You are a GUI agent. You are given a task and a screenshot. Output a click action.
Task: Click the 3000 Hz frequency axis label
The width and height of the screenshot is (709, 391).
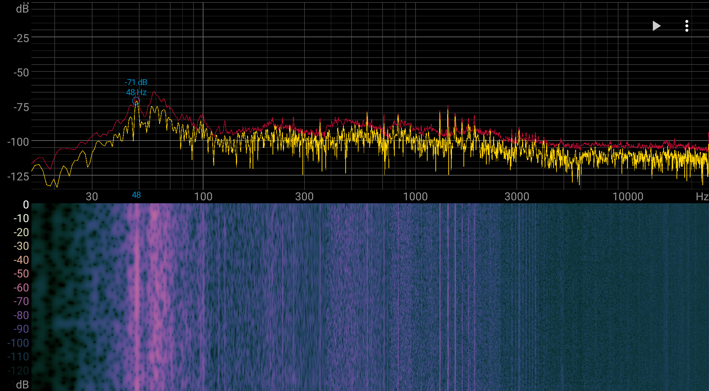(517, 197)
